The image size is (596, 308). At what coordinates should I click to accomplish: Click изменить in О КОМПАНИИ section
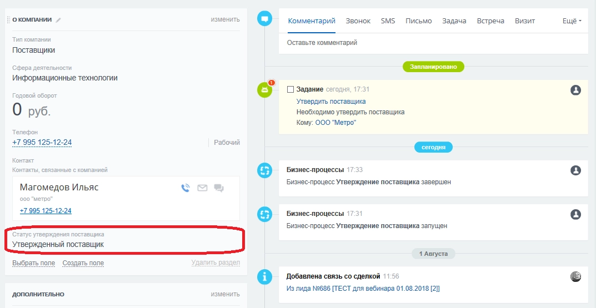coord(226,19)
